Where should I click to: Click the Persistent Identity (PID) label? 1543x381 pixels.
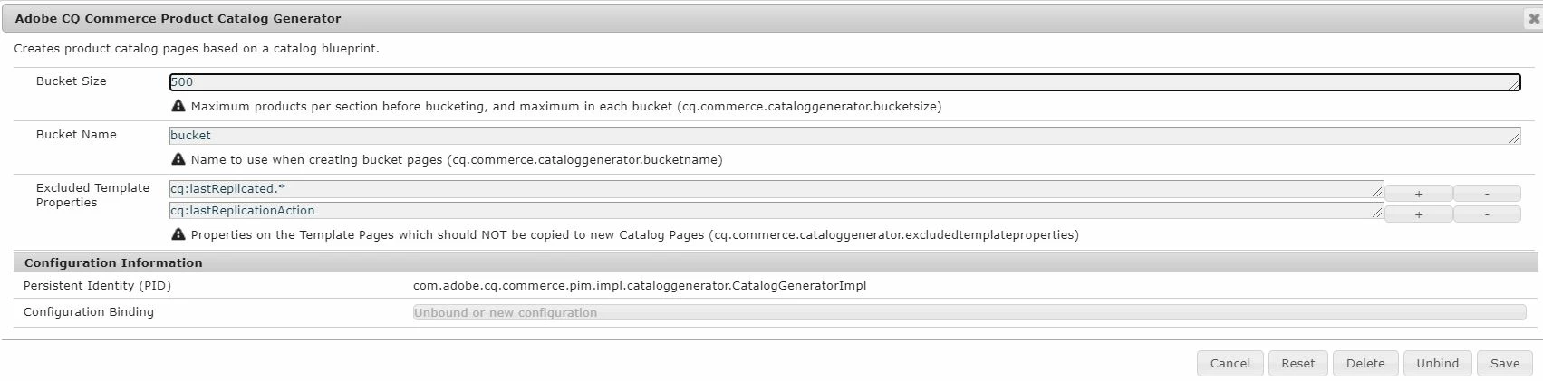tap(97, 285)
